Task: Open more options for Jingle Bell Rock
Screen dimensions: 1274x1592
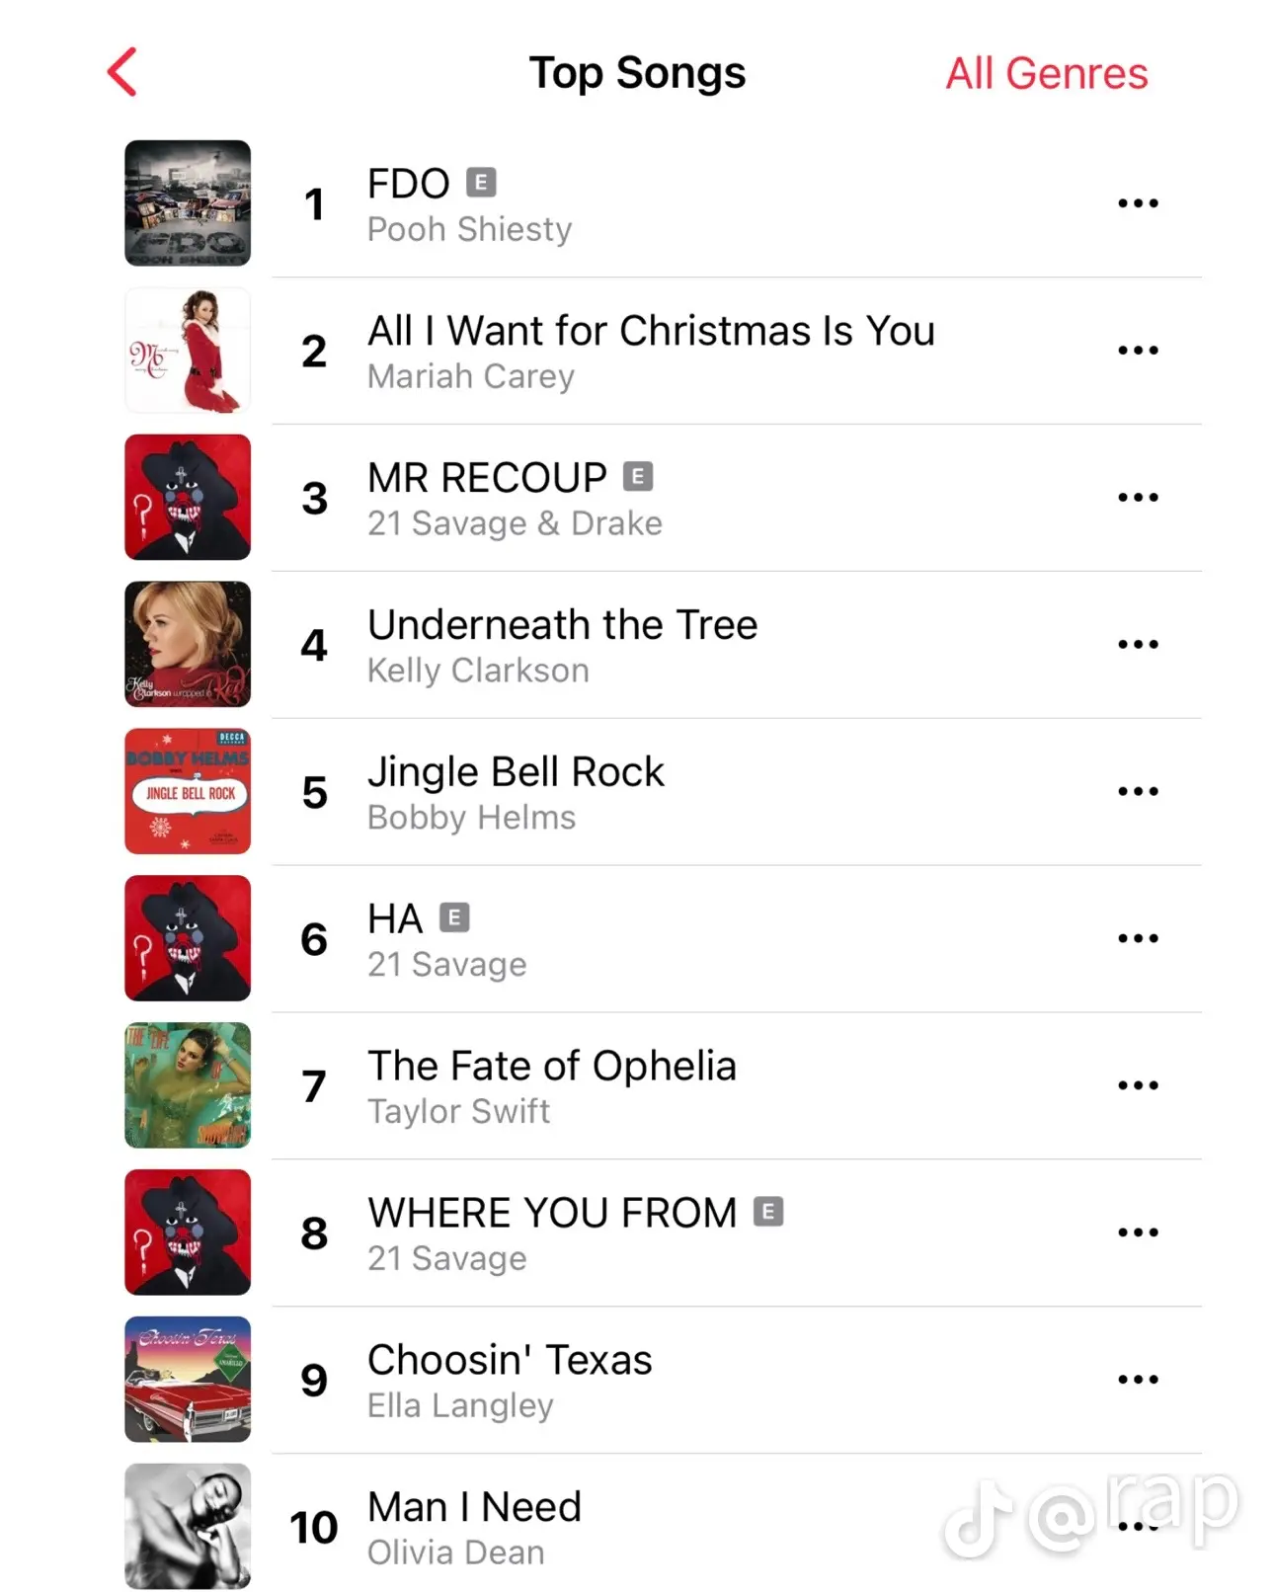Action: click(1137, 792)
